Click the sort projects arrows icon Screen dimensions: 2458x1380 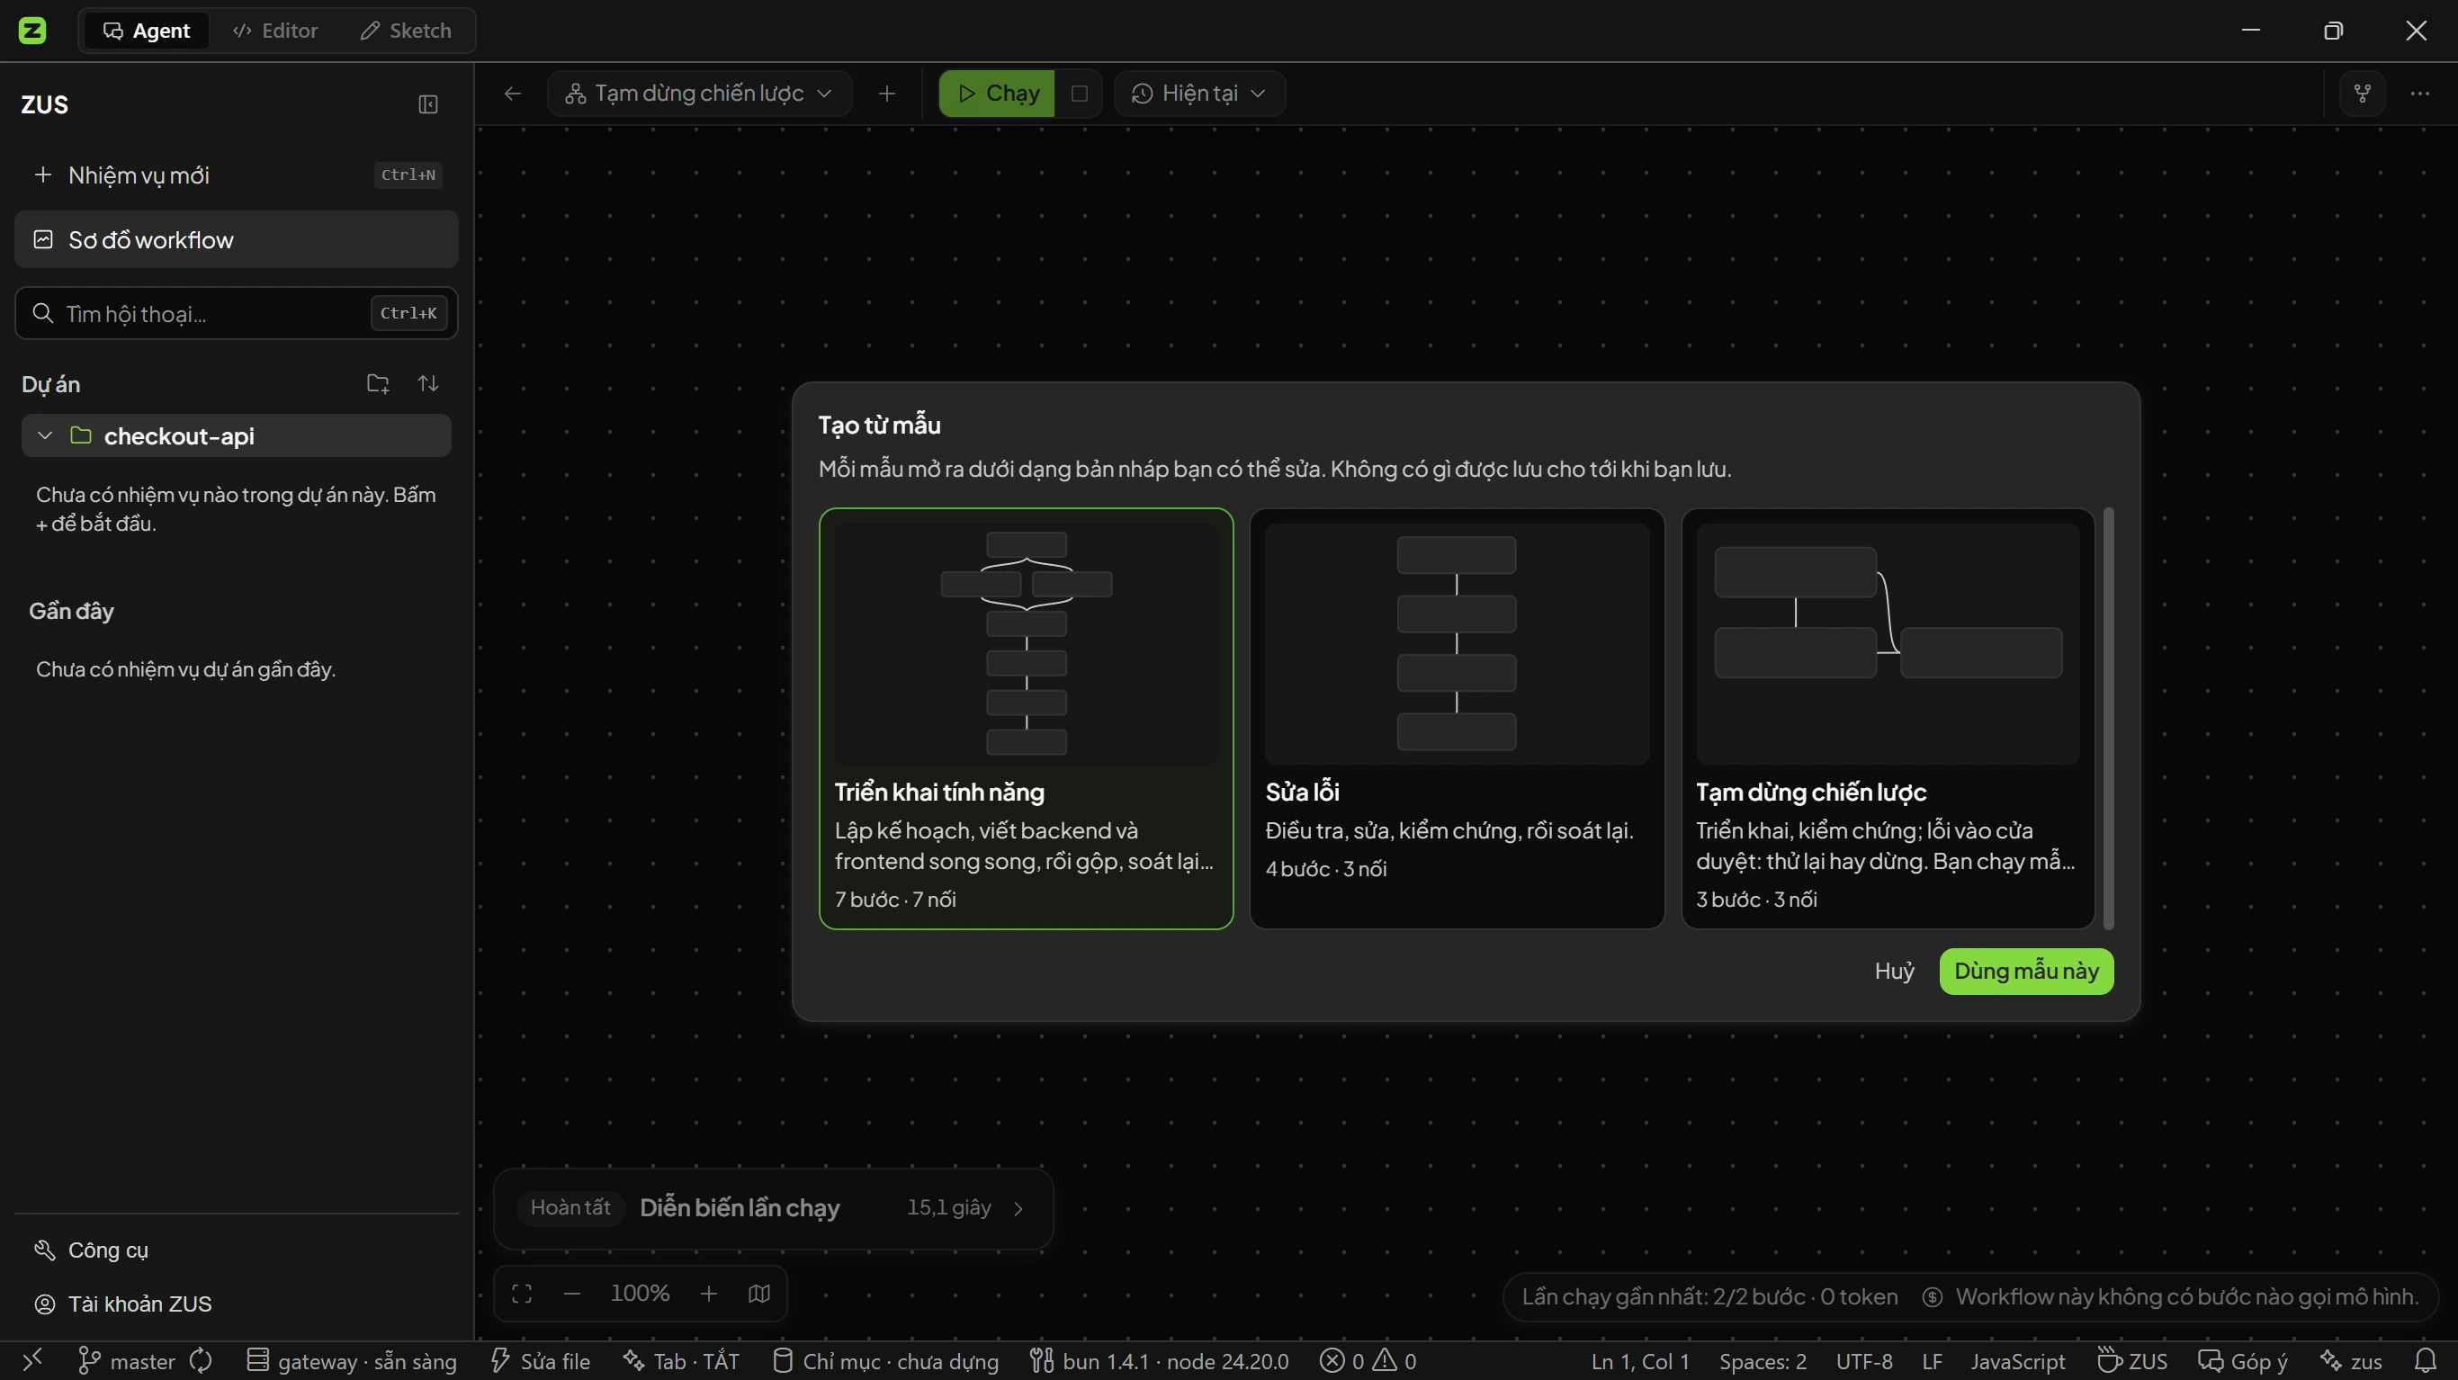pos(428,383)
